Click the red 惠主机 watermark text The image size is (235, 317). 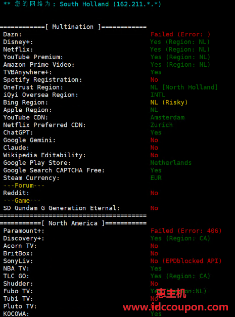171,293
